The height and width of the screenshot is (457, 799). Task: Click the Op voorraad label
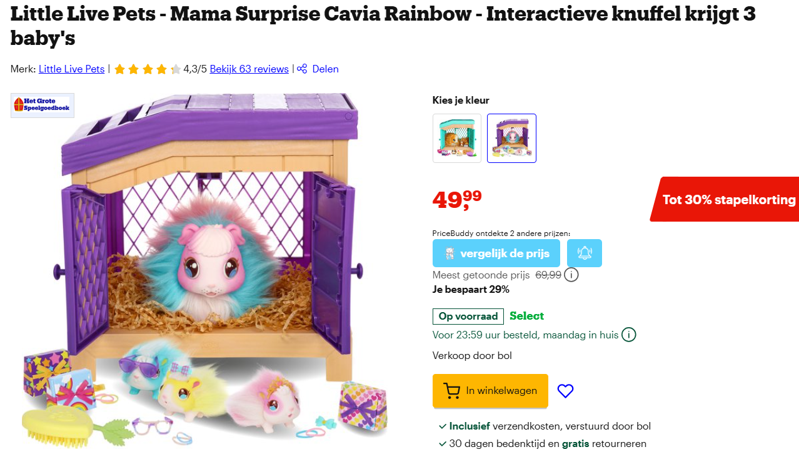point(468,316)
